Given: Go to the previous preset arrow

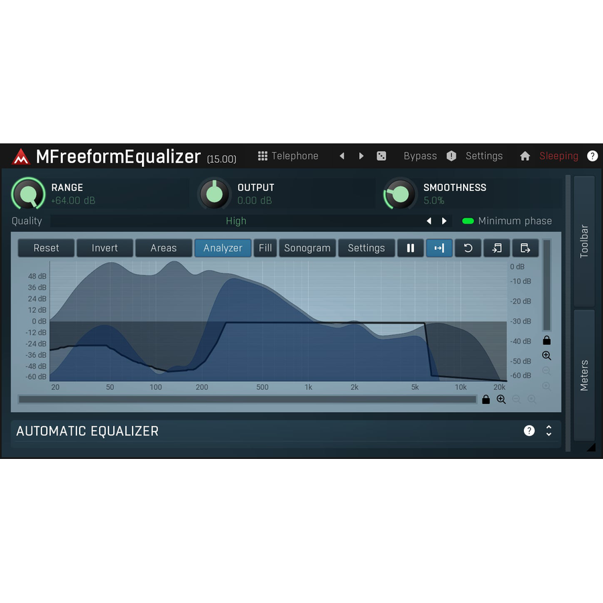Looking at the screenshot, I should tap(342, 155).
